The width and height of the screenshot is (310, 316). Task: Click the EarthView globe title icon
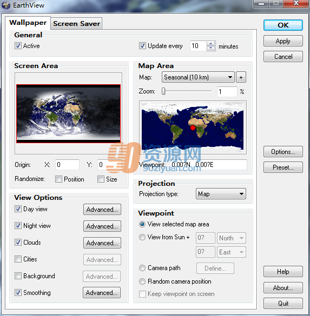click(5, 5)
